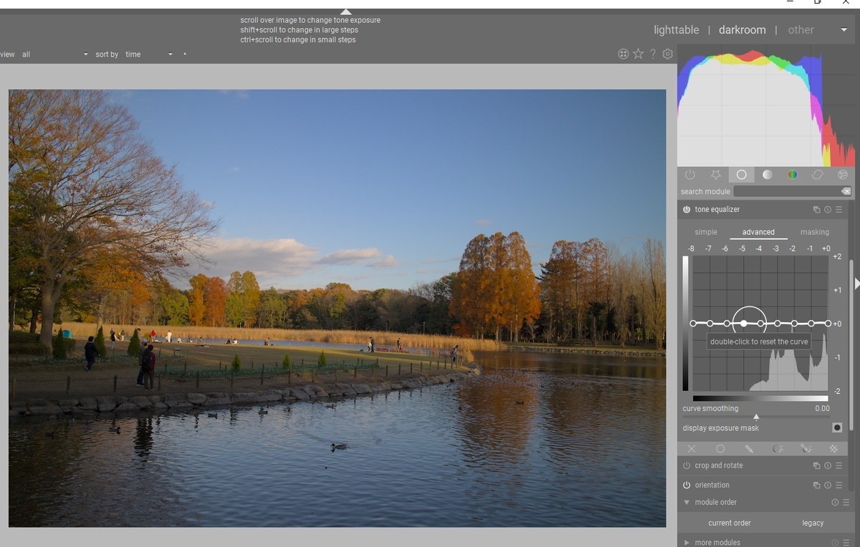
Task: Click the current order label
Action: [730, 523]
